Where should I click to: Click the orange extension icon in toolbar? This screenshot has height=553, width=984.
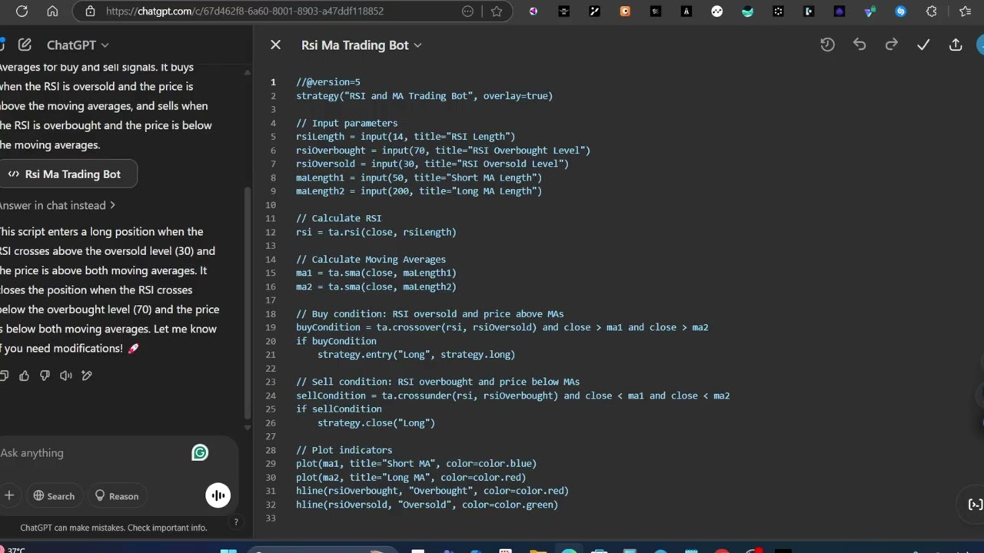pyautogui.click(x=625, y=11)
